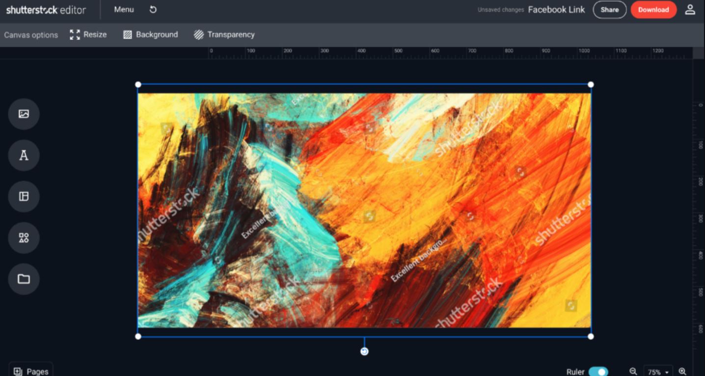Open the folder of saved designs

[24, 279]
